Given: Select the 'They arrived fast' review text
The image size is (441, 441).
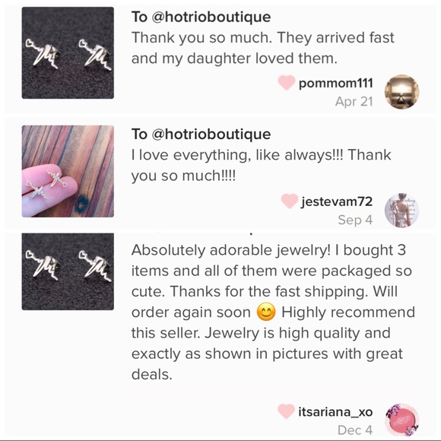Looking at the screenshot, I should coord(262,48).
